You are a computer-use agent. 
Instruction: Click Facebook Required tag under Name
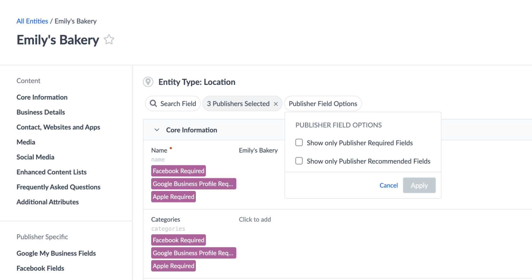point(178,171)
